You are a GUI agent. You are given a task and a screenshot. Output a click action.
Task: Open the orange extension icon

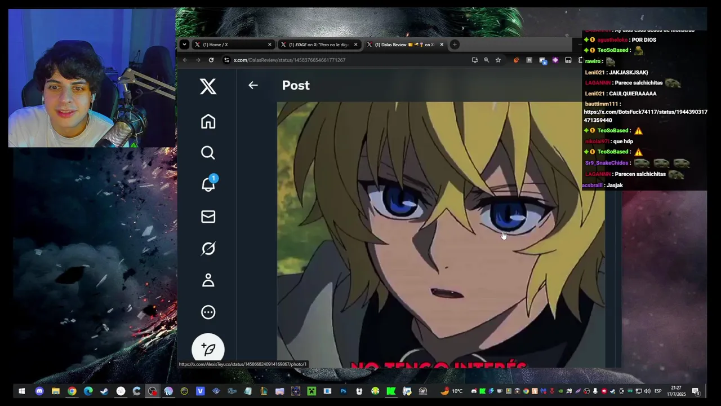point(516,60)
